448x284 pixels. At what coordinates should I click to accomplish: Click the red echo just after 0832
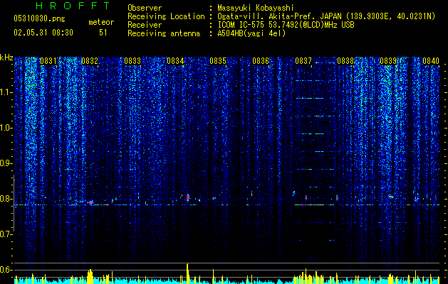tap(91, 202)
